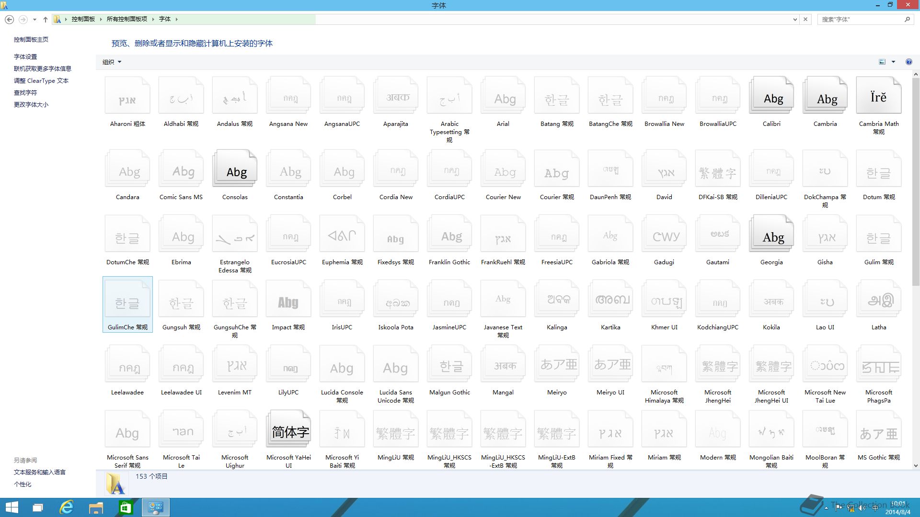Click the search magnifier icon
Image resolution: width=920 pixels, height=517 pixels.
(907, 19)
